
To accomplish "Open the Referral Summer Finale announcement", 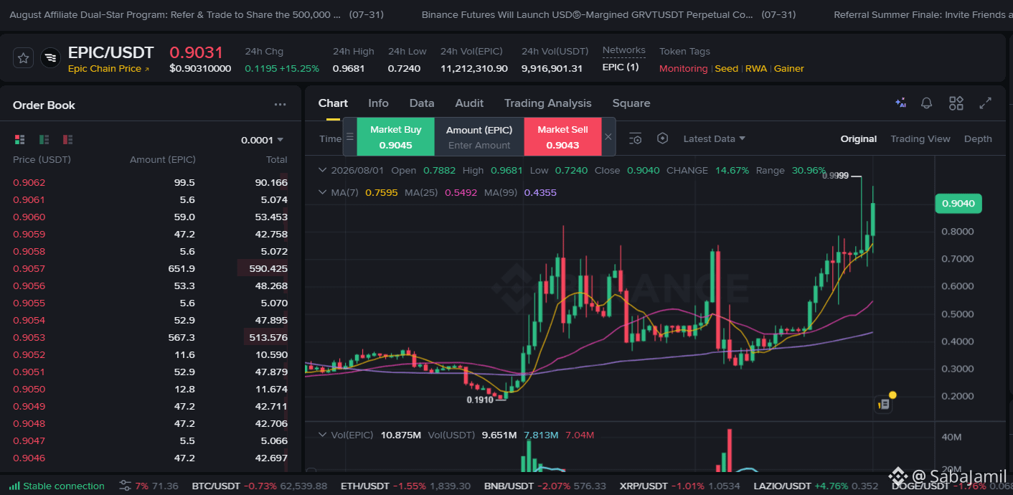I will 922,14.
